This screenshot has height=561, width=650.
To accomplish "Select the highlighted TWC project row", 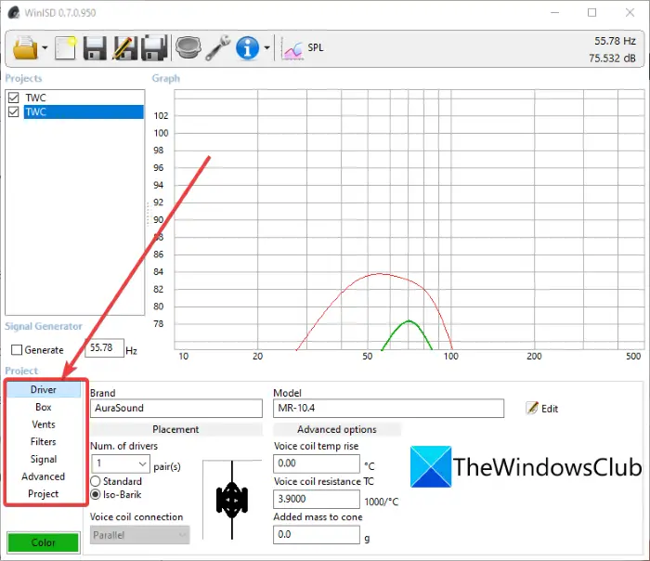I will (x=84, y=112).
